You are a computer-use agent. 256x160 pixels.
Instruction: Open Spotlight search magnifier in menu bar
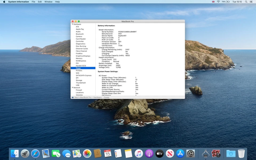(246, 2)
